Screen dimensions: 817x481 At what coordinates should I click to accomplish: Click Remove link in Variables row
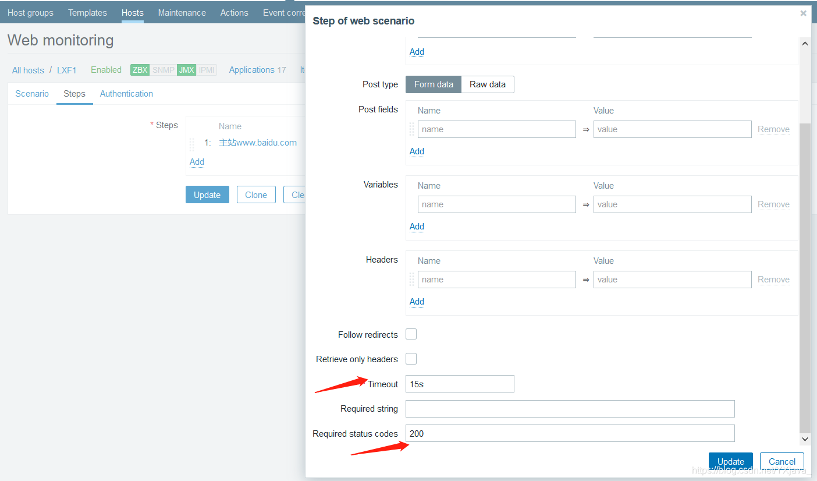(773, 204)
